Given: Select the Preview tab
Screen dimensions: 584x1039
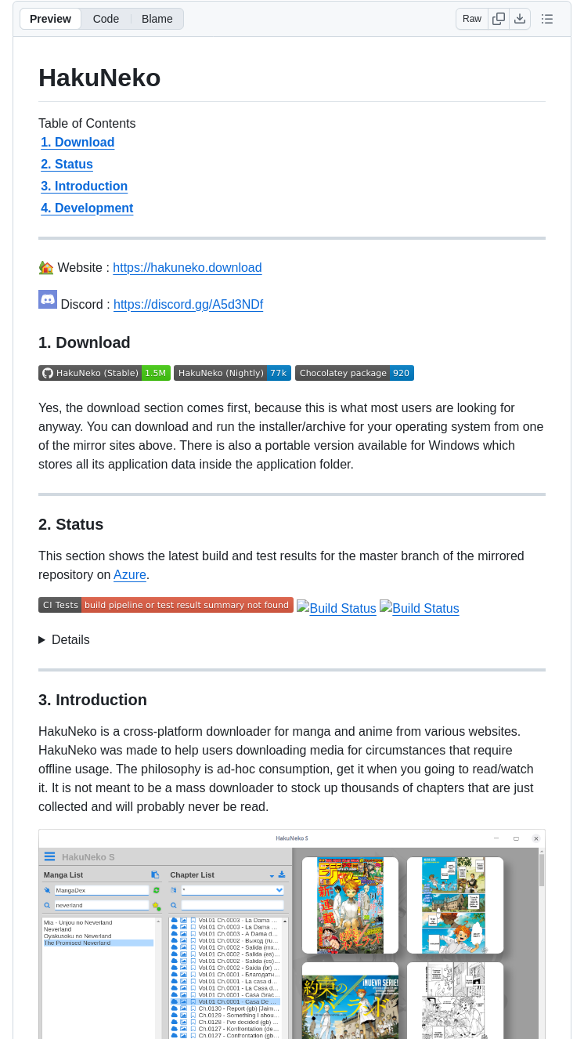Looking at the screenshot, I should click(x=50, y=19).
